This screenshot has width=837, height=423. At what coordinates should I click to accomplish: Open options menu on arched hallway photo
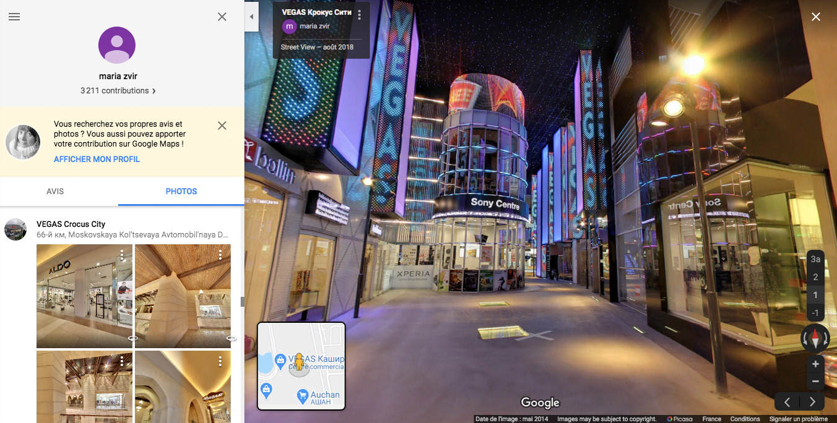(220, 361)
